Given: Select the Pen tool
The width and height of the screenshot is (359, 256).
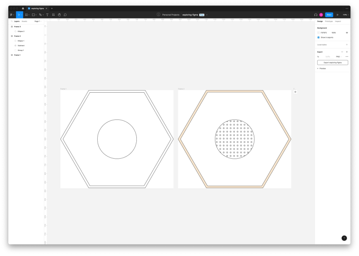Looking at the screenshot, I should [40, 15].
